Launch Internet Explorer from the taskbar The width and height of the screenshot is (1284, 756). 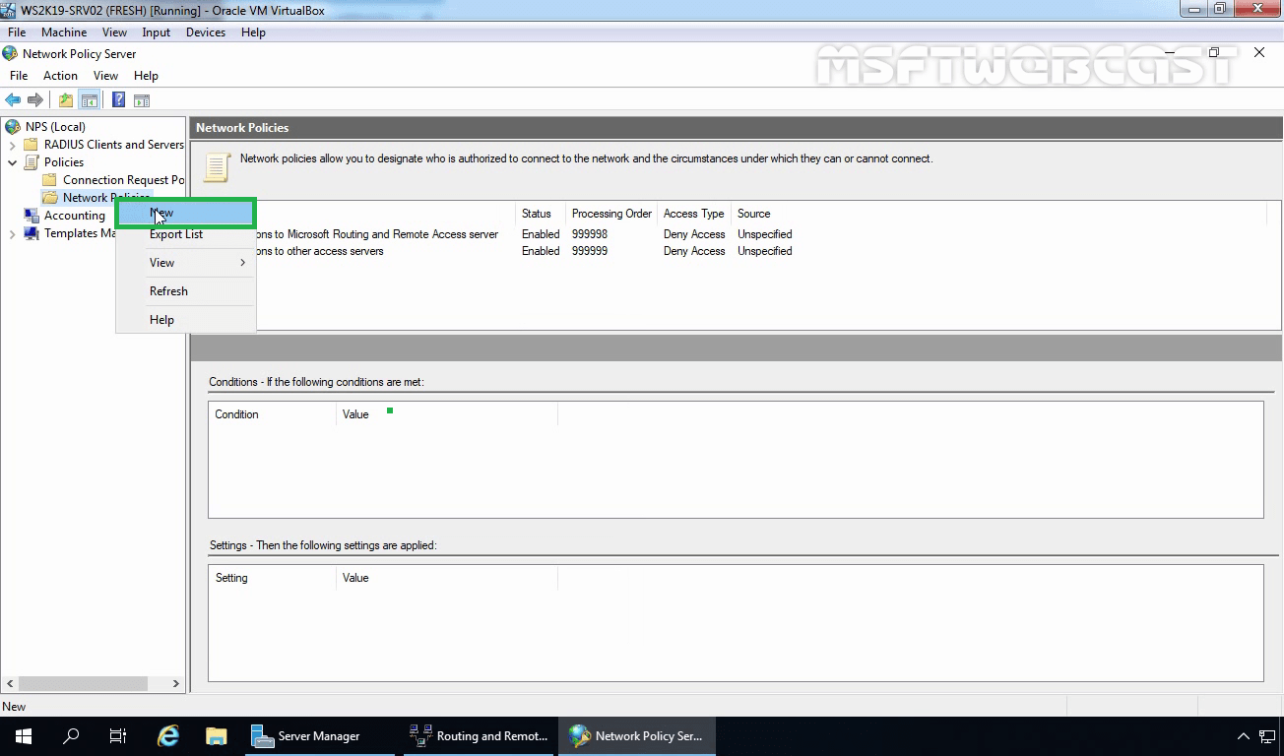pos(168,736)
